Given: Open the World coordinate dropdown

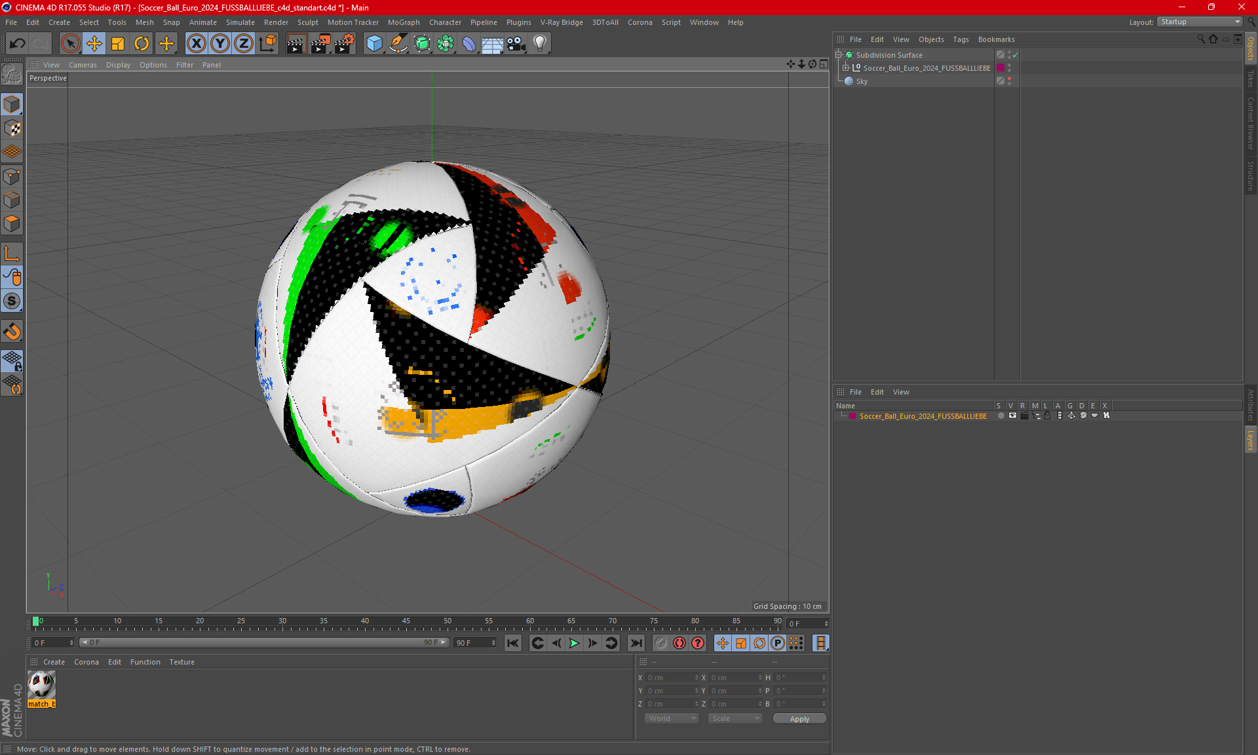Looking at the screenshot, I should click(x=672, y=718).
